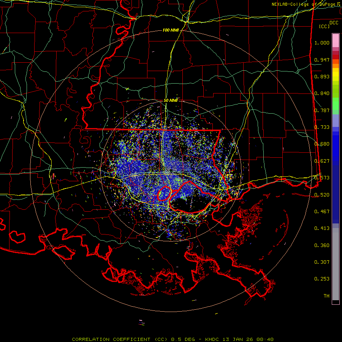
Task: Click the 0.307 scale value
Action: 322,262
